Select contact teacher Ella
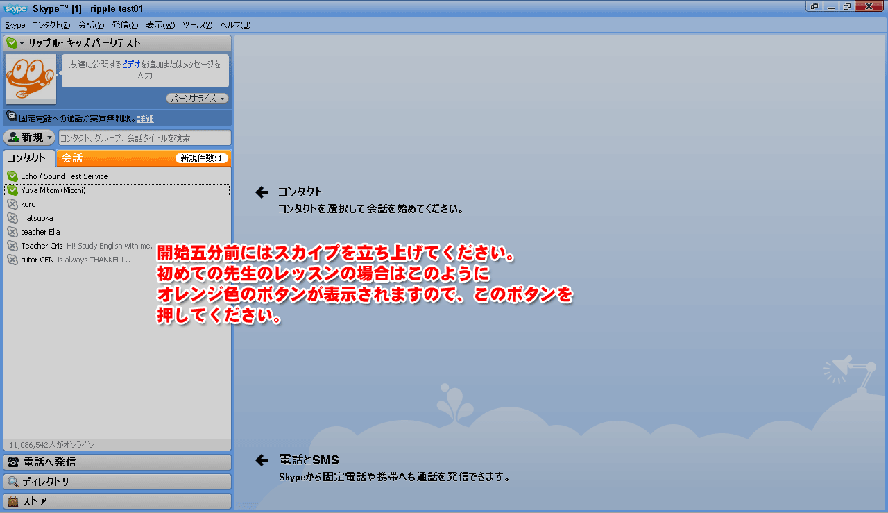Viewport: 888px width, 513px height. (x=117, y=232)
